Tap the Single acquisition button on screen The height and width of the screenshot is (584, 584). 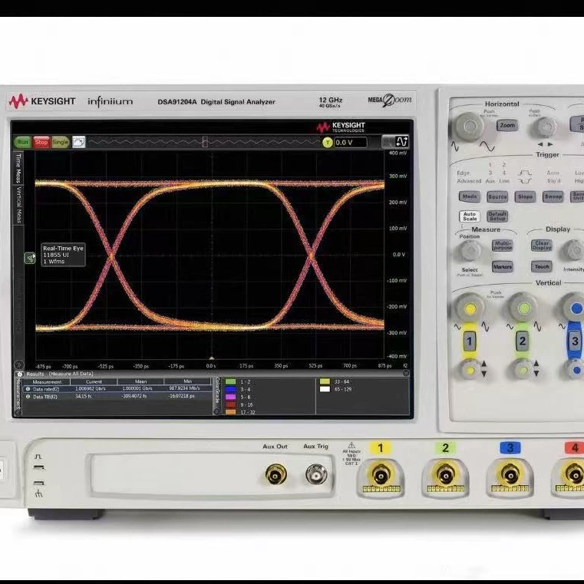(60, 142)
